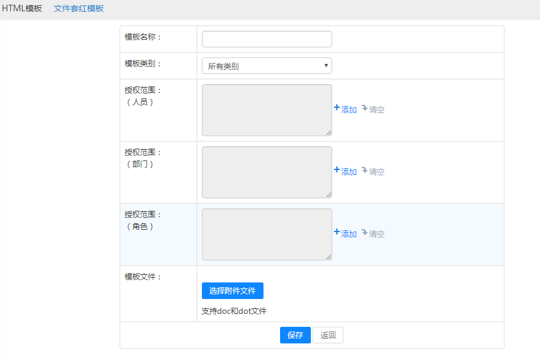540x360 pixels.
Task: Click the blue 保存 button
Action: tap(295, 335)
